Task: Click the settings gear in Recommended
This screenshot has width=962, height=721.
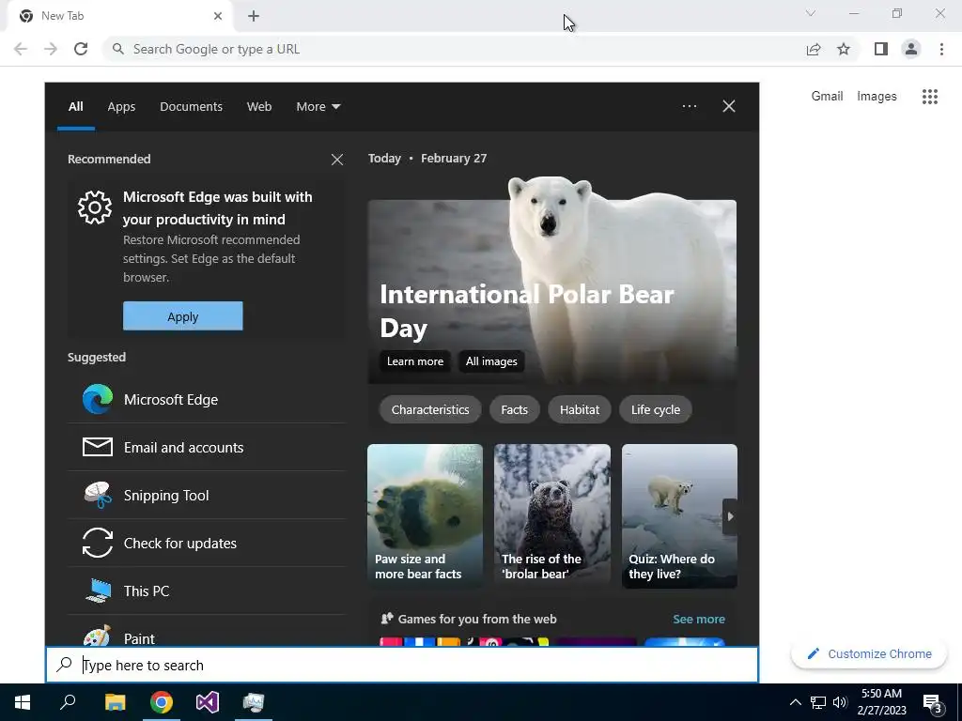Action: click(95, 207)
